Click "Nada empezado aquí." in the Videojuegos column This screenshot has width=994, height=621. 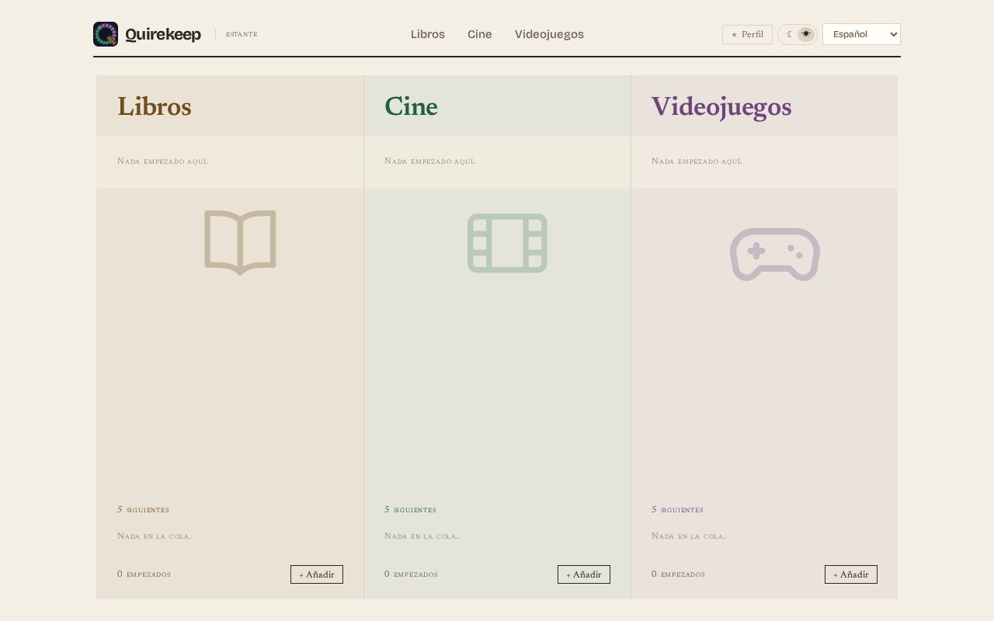[697, 161]
